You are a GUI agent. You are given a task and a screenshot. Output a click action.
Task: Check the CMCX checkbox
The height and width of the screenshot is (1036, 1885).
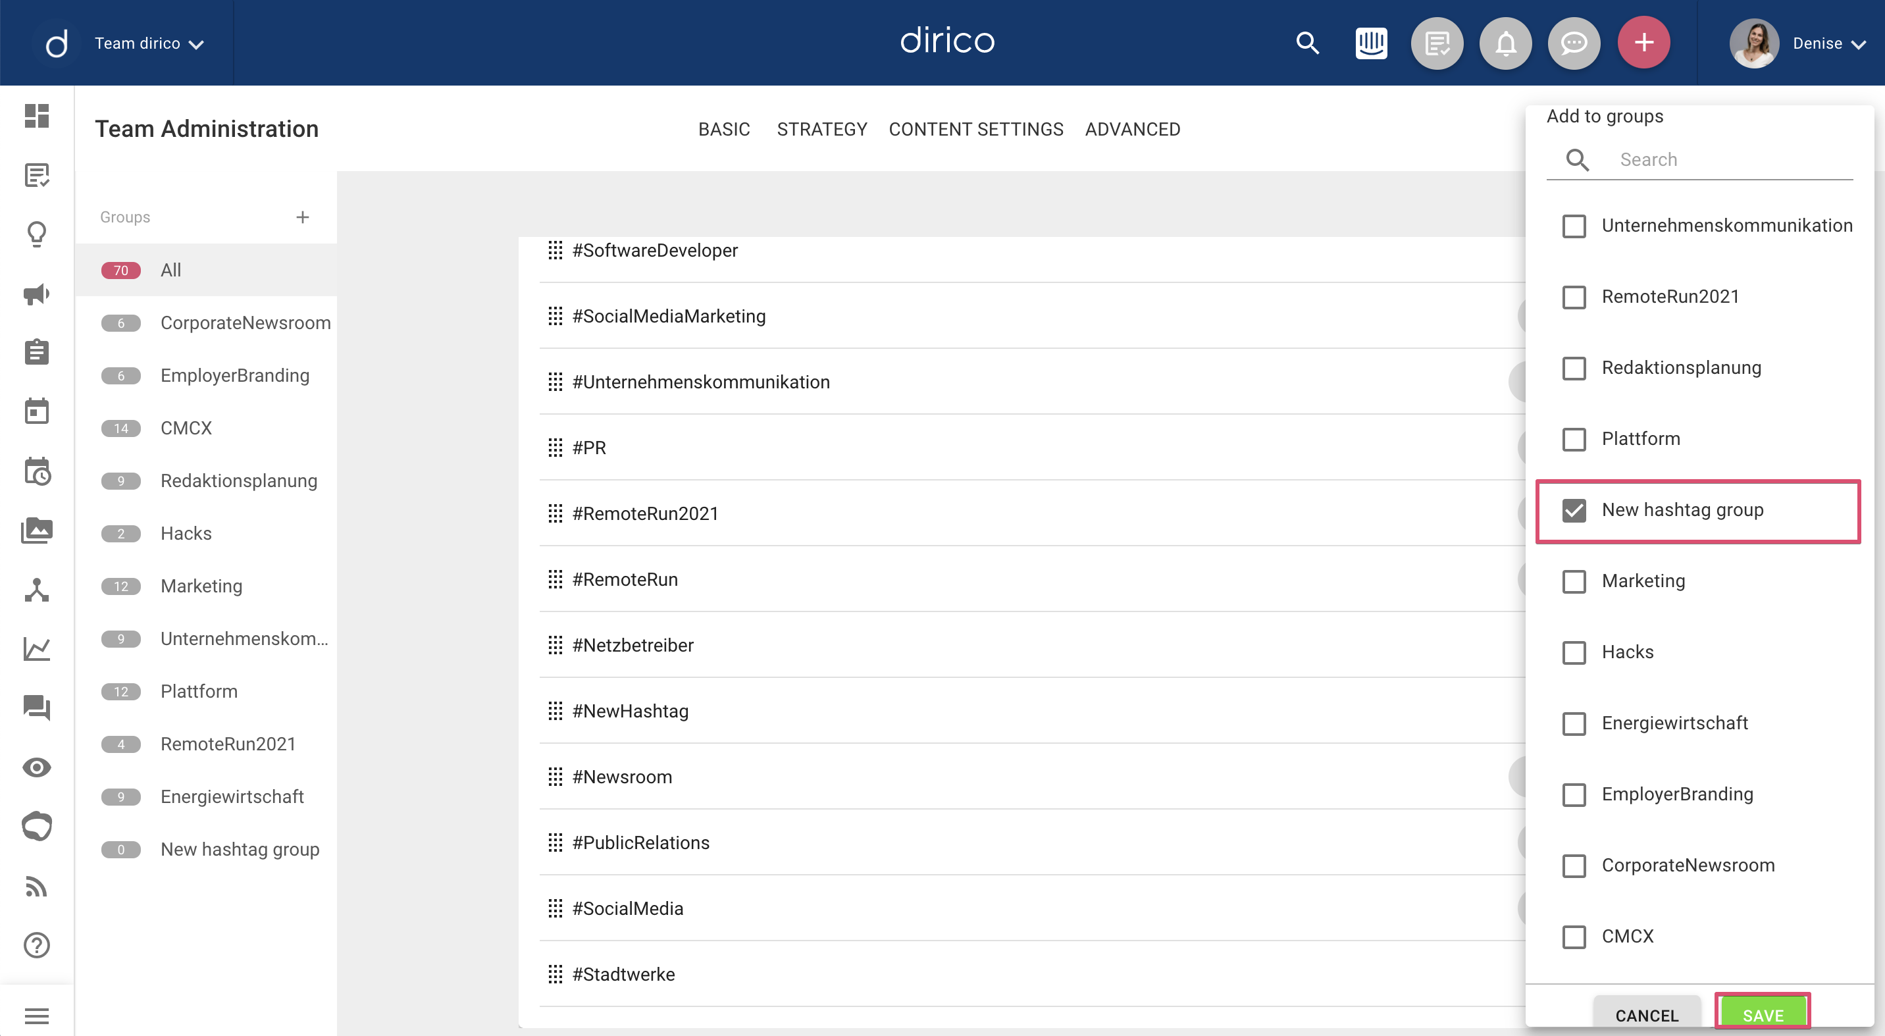[1574, 937]
